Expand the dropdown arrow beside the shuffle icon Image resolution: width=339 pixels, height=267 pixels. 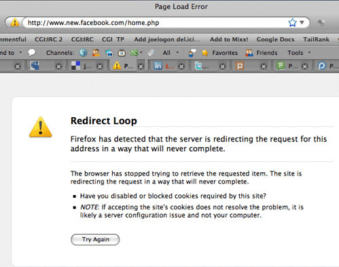click(x=141, y=53)
